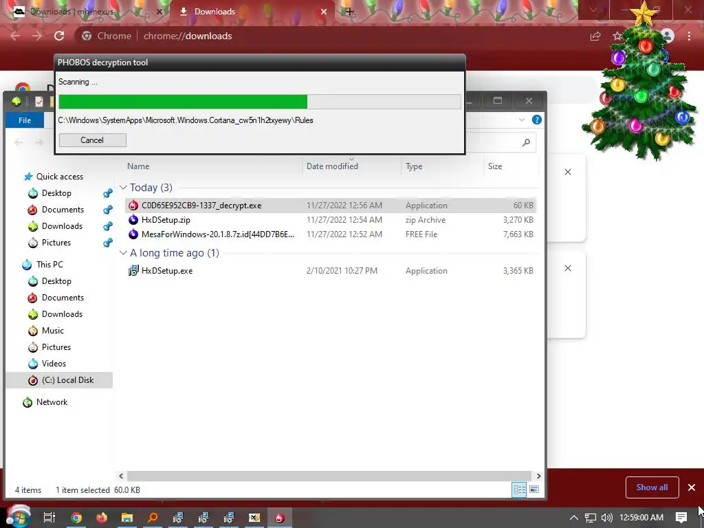Open Desktop under Quick access
This screenshot has width=704, height=528.
click(x=56, y=193)
